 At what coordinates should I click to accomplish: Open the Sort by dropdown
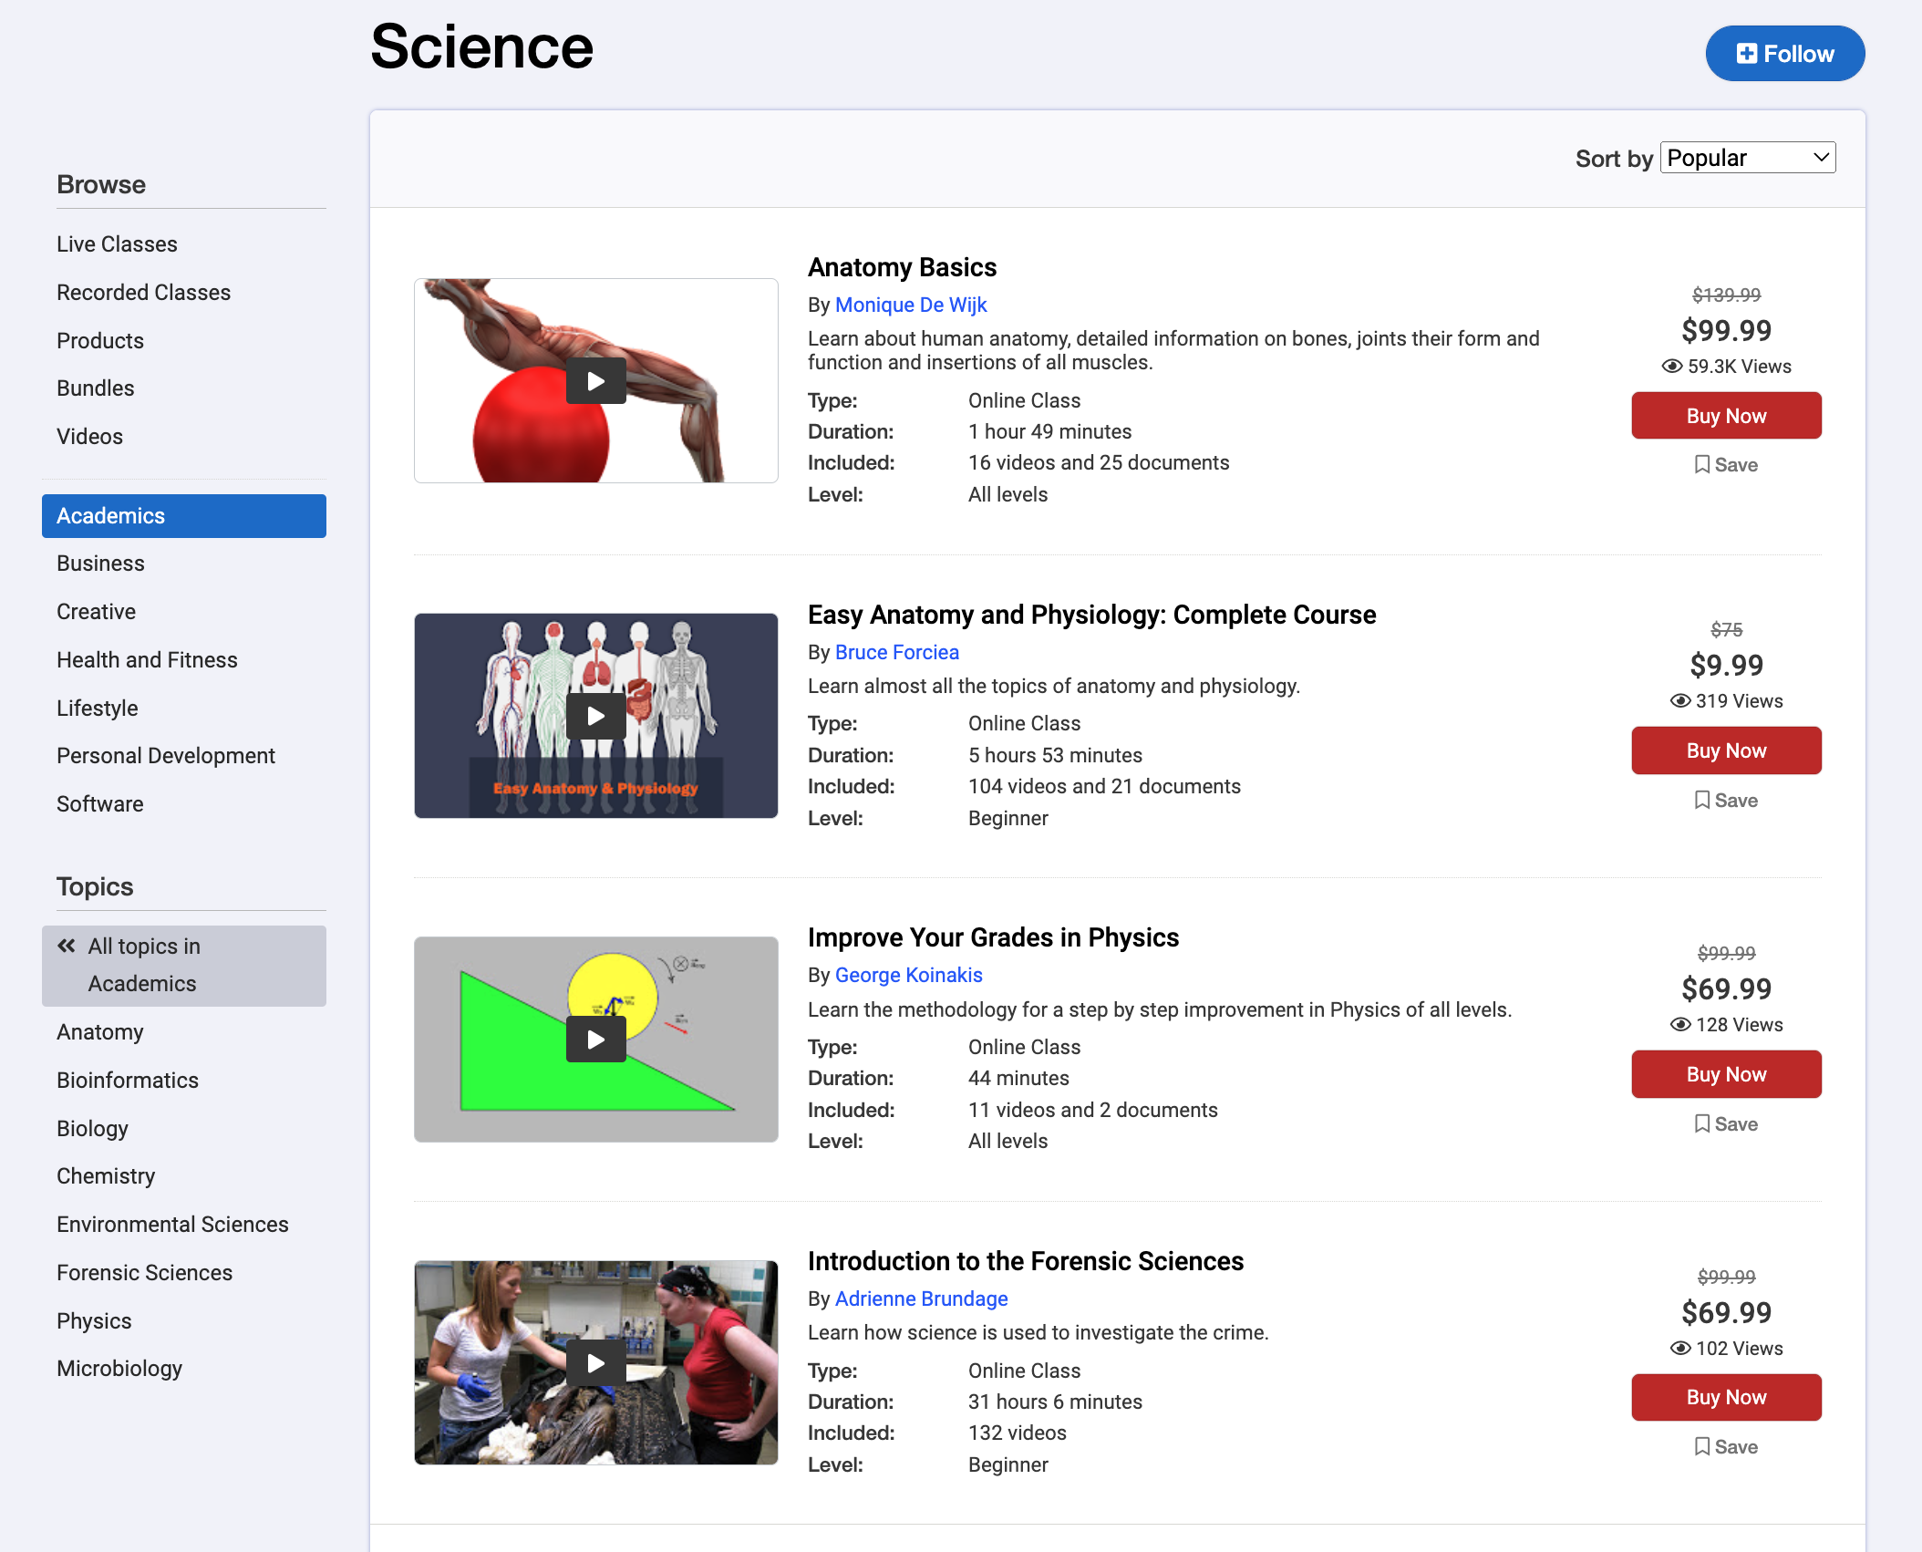[x=1747, y=157]
